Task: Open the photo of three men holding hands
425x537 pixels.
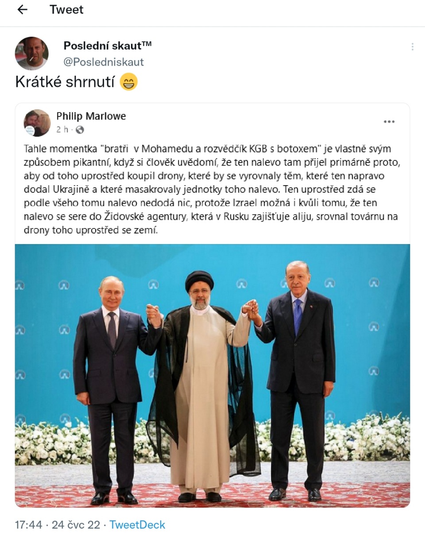Action: (x=212, y=376)
